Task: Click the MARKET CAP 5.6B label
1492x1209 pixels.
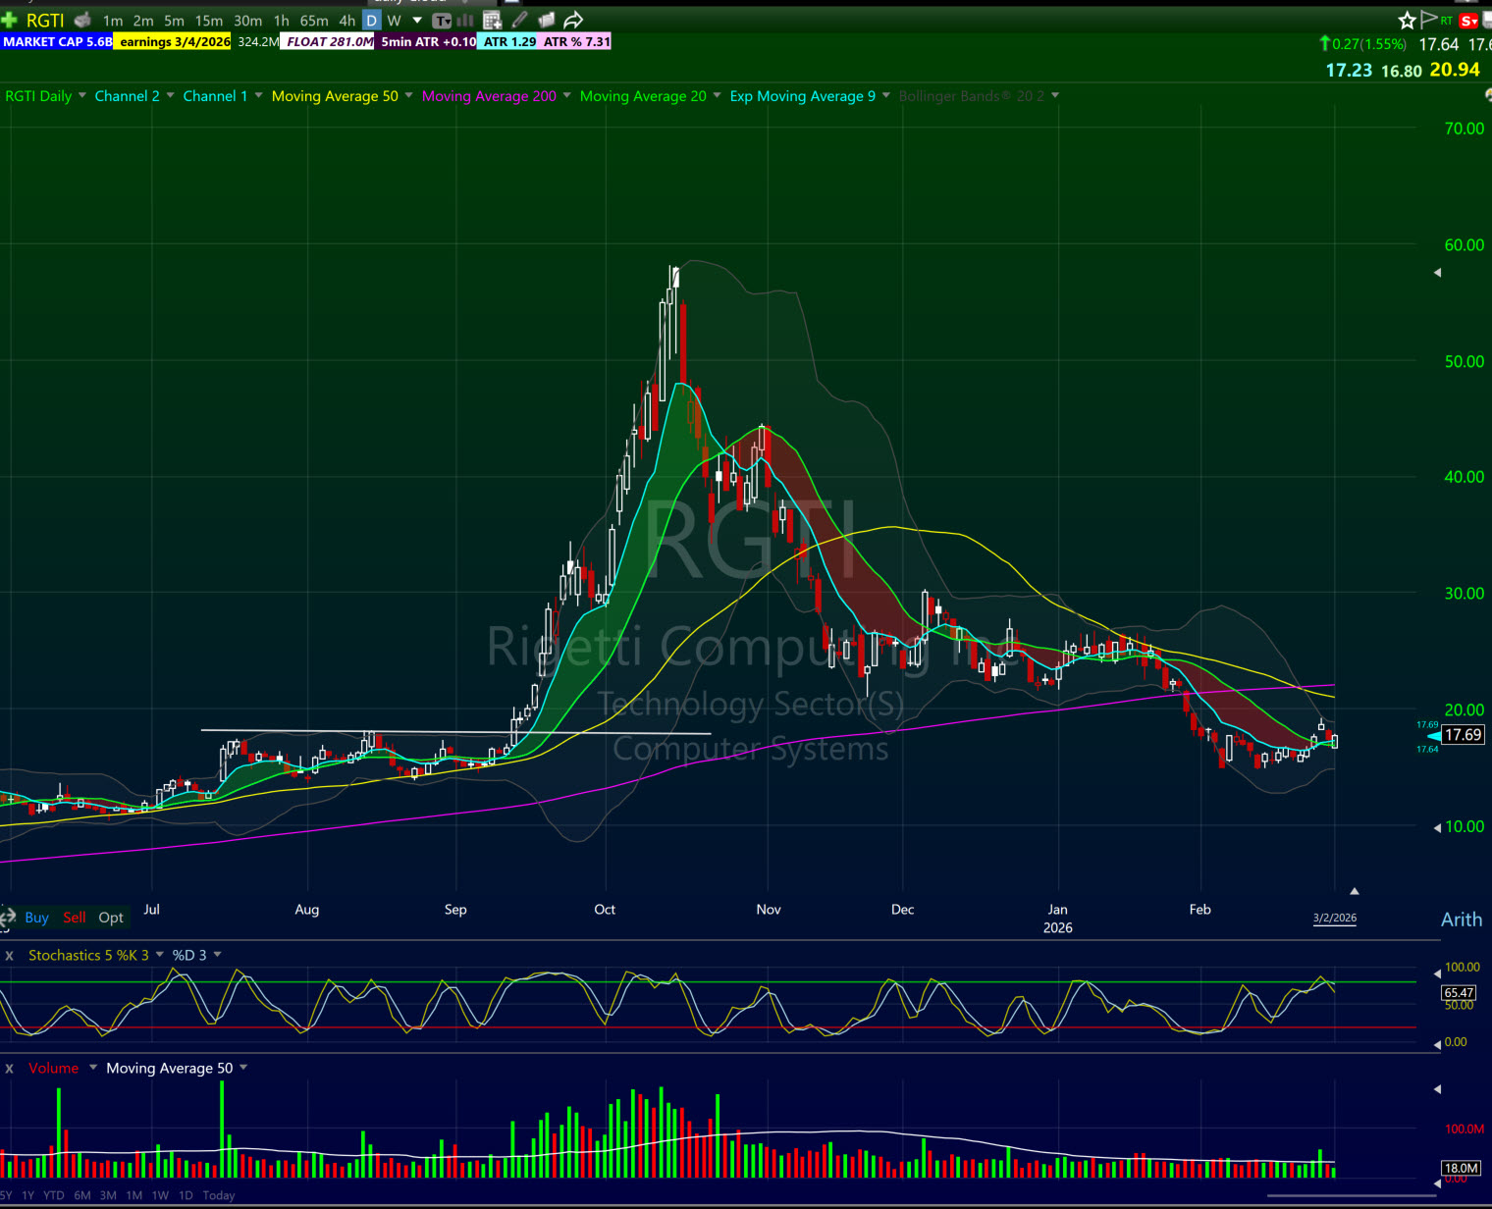Action: pyautogui.click(x=57, y=42)
